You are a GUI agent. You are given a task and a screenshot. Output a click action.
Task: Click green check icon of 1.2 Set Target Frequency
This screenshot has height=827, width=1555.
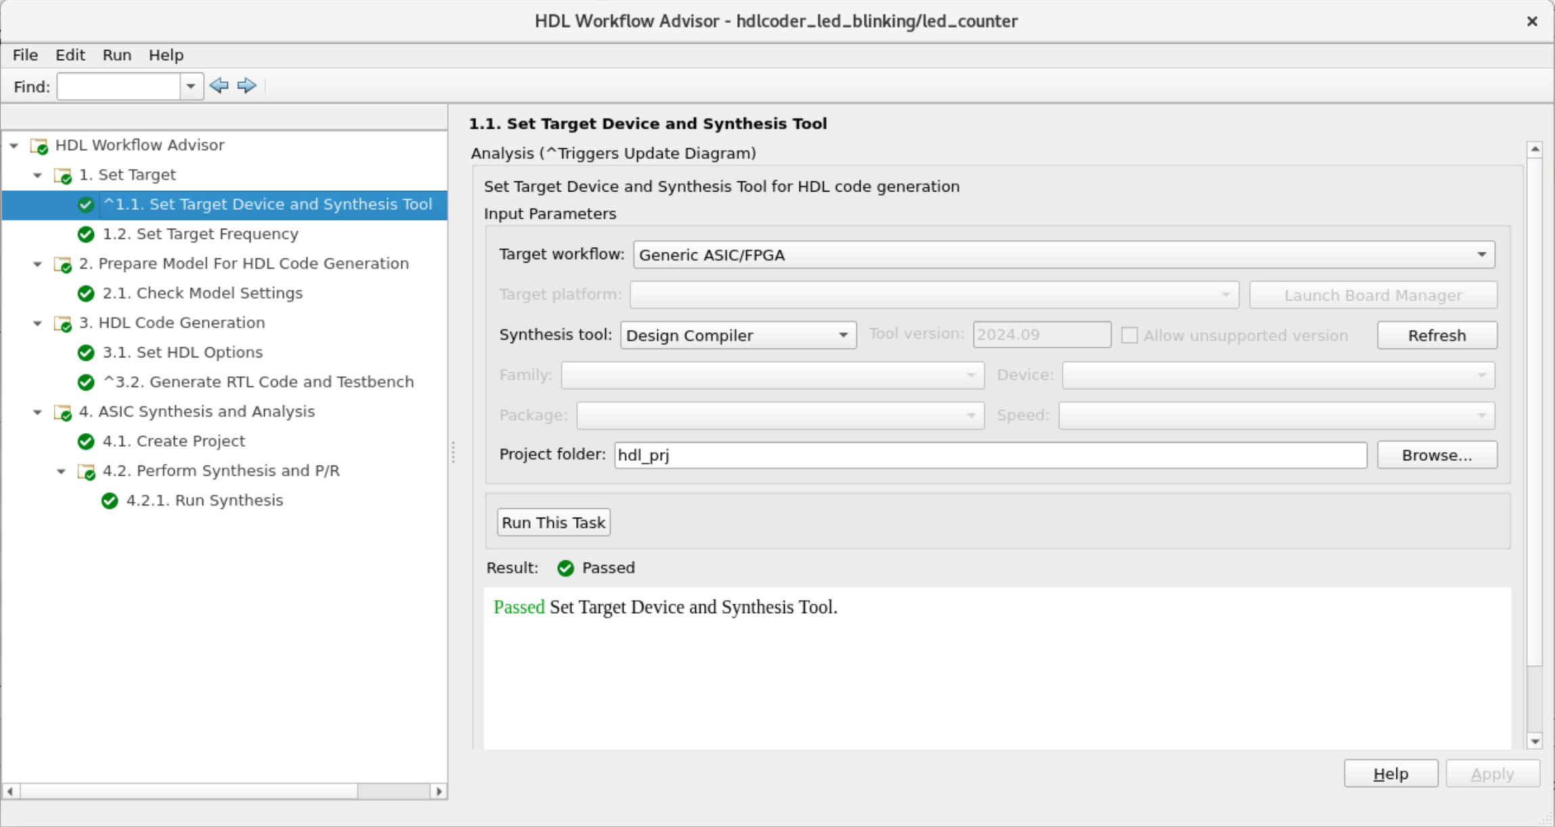(x=86, y=234)
